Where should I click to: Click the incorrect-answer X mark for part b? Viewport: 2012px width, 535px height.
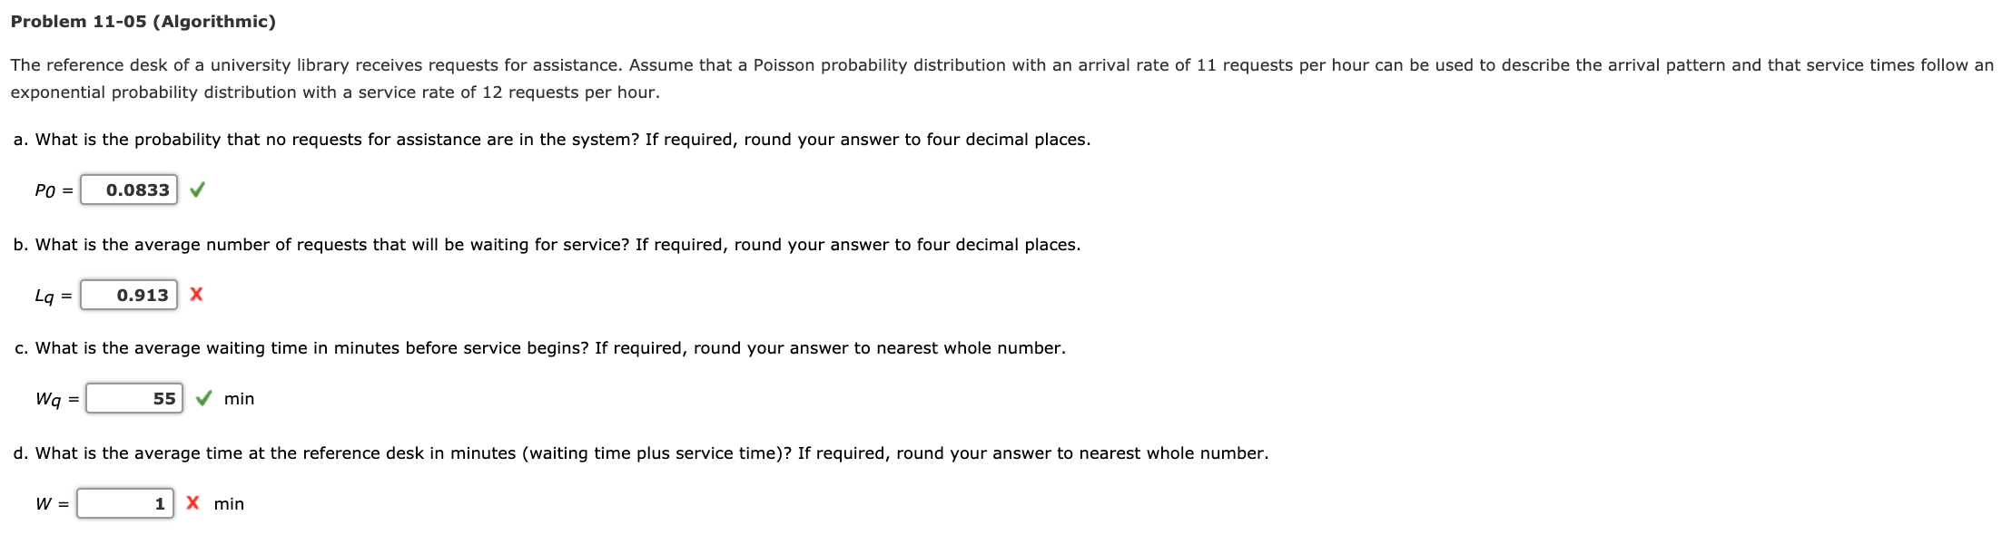point(196,294)
